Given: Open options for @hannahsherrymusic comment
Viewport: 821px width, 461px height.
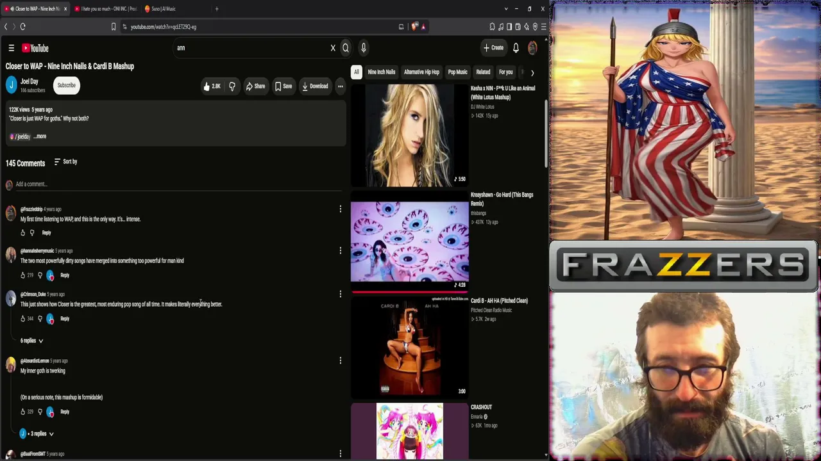Looking at the screenshot, I should [341, 251].
